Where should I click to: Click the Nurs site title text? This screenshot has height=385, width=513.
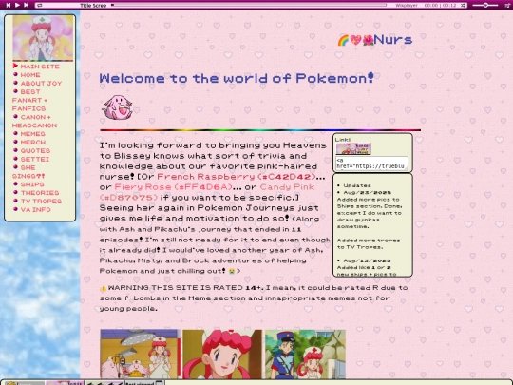point(393,40)
